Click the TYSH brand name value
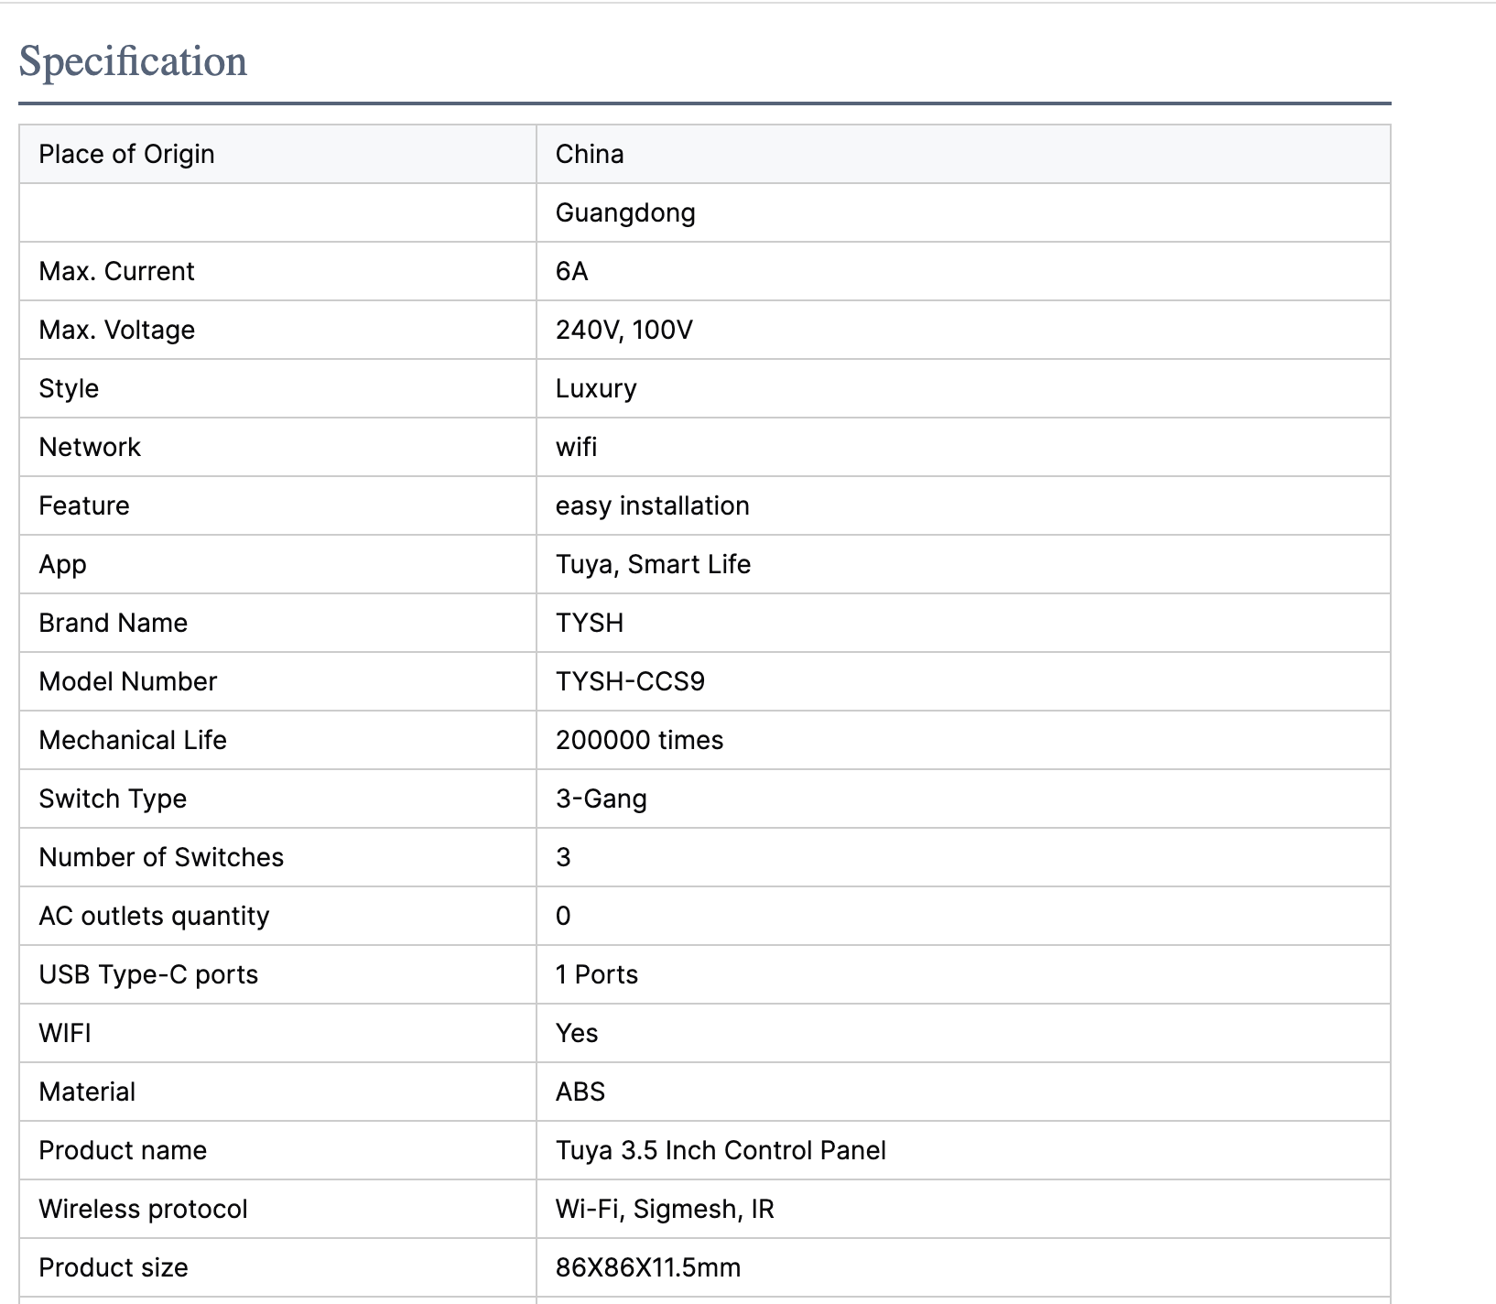Image resolution: width=1496 pixels, height=1304 pixels. coord(589,623)
